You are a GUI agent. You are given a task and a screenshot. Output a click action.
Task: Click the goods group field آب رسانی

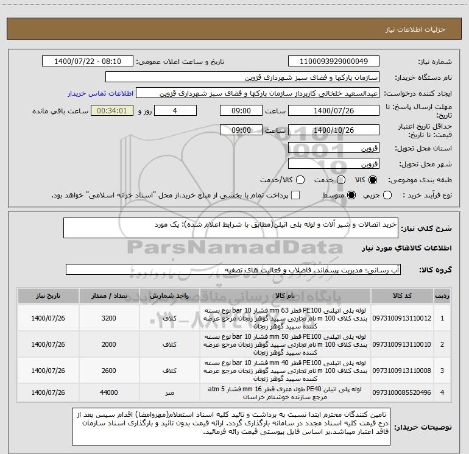[233, 269]
